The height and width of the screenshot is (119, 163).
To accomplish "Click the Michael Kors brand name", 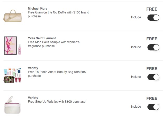I will tap(38, 9).
